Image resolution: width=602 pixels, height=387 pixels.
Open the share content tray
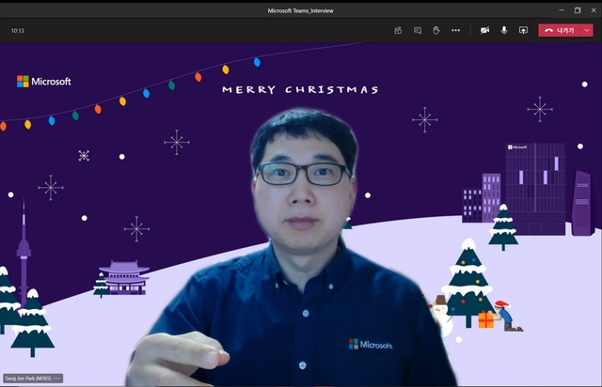[524, 30]
